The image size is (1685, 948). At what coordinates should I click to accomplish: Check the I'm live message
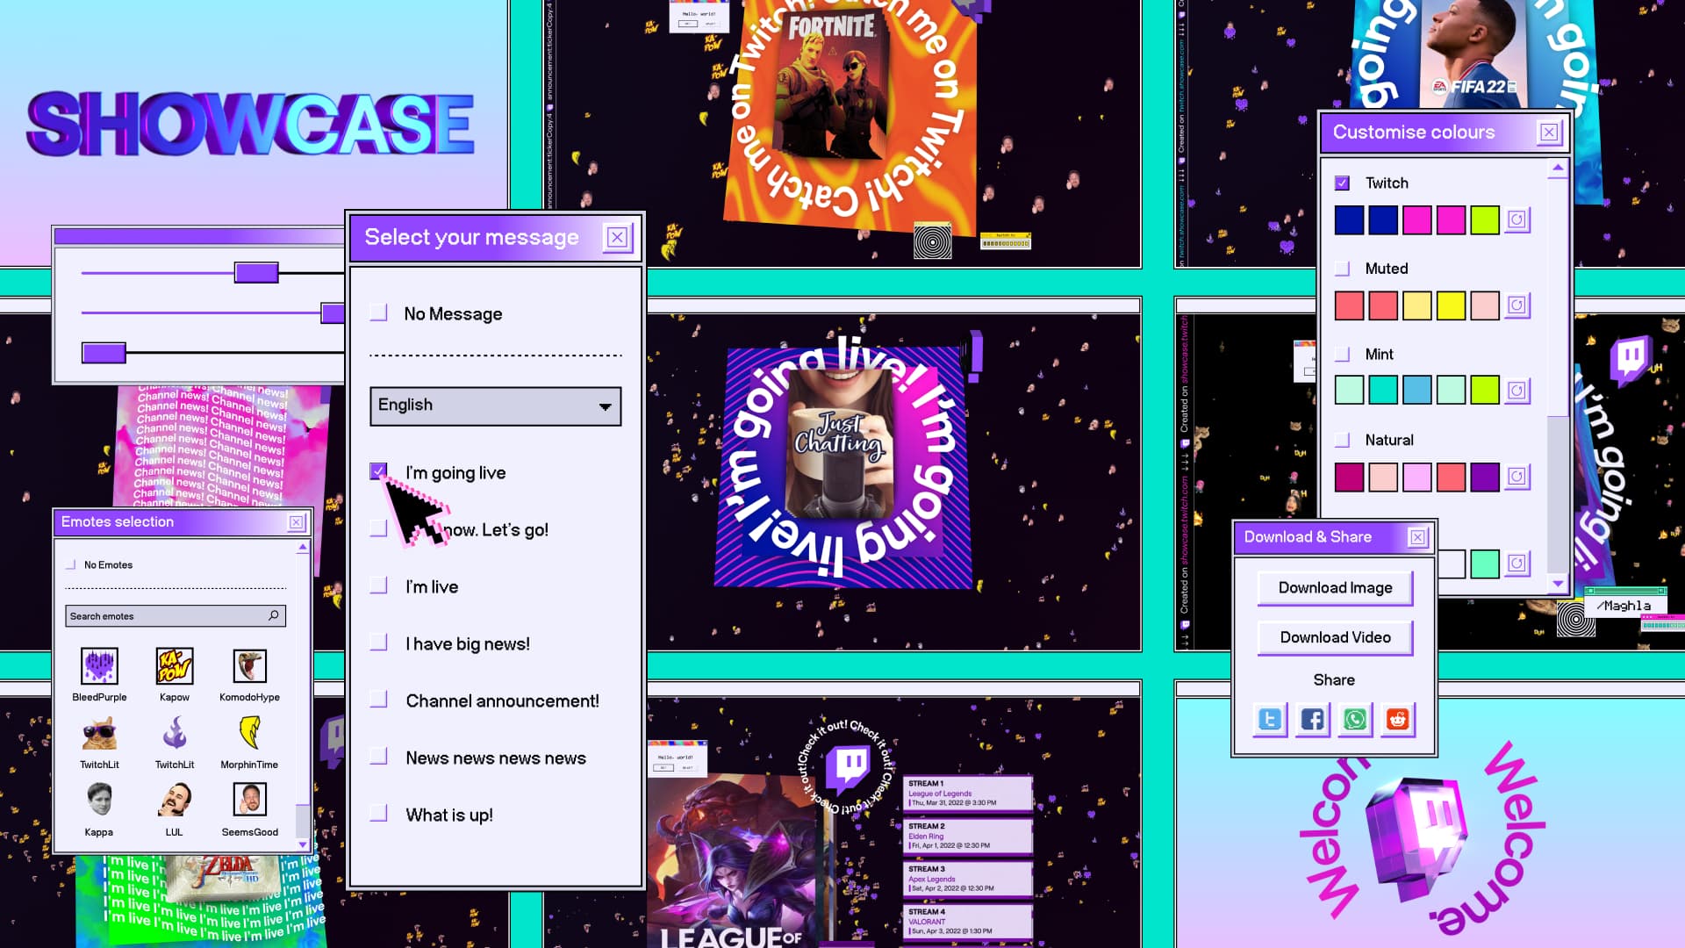(x=378, y=585)
